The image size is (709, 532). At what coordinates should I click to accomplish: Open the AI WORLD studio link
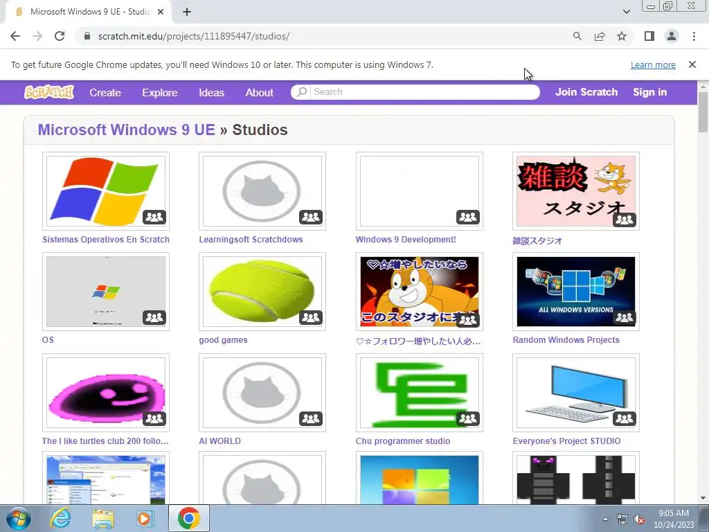click(219, 441)
